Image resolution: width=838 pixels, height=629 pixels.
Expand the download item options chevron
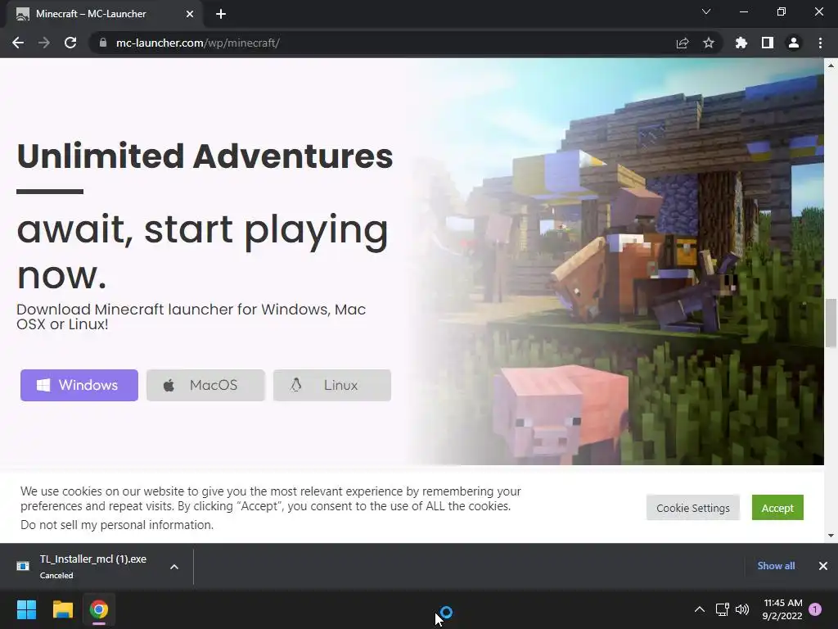(174, 567)
